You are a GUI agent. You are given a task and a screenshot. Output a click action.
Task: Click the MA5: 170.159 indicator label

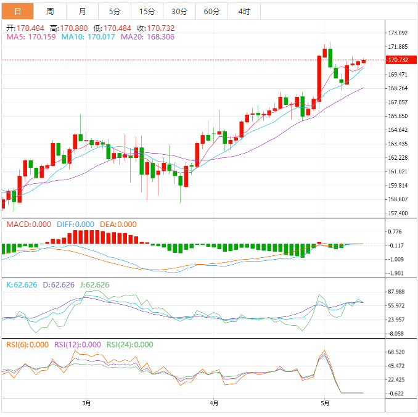pos(31,37)
